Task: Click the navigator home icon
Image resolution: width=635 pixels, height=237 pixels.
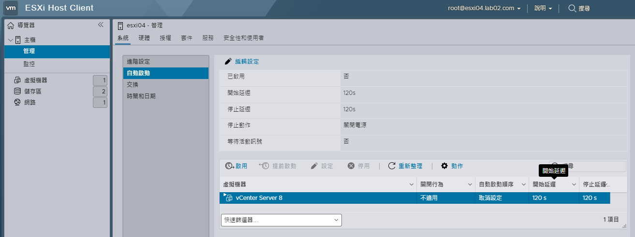Action: coord(11,25)
